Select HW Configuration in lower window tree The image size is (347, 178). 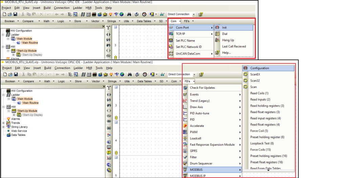click(x=22, y=91)
